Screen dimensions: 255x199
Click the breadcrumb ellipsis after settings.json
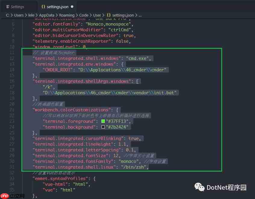point(140,16)
